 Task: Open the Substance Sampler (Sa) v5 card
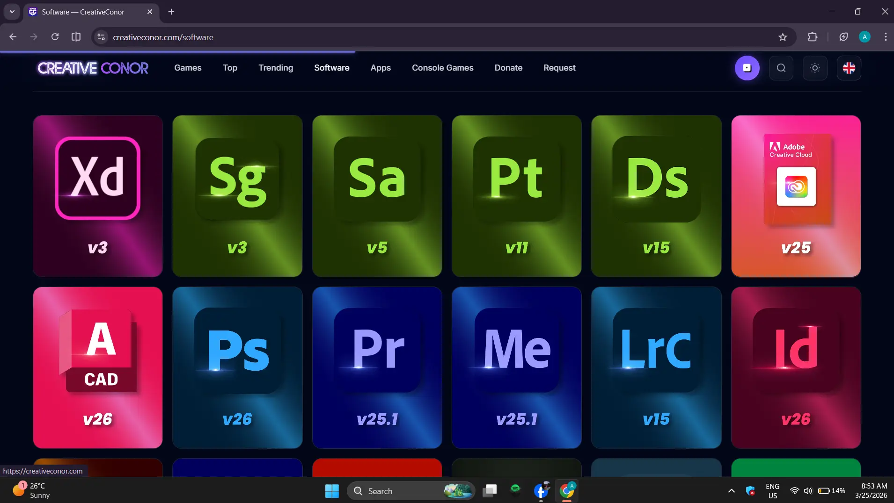pyautogui.click(x=377, y=196)
